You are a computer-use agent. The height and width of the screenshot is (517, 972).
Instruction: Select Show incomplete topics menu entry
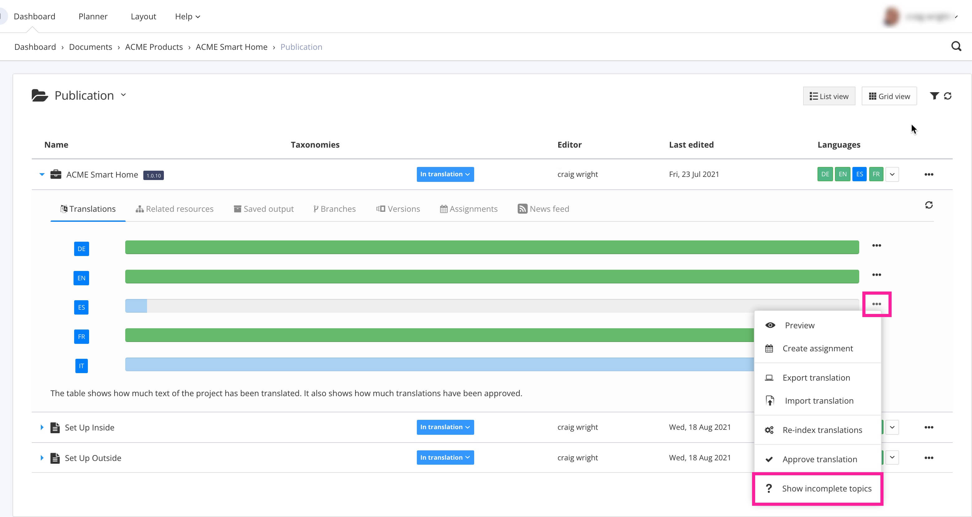coord(826,488)
